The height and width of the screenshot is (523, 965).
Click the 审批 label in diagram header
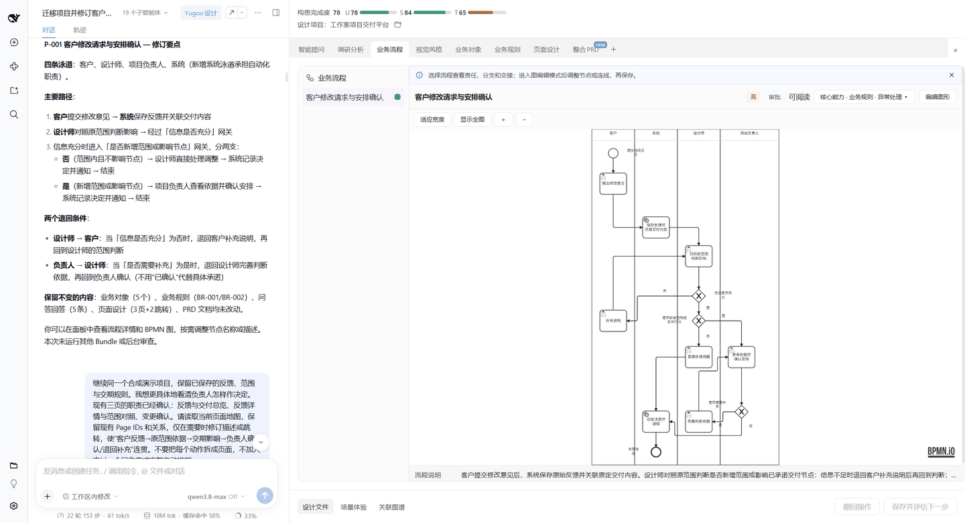[x=775, y=97]
